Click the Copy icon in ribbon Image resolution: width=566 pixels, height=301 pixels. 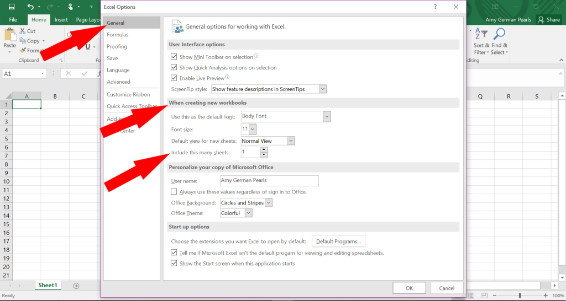coord(23,41)
